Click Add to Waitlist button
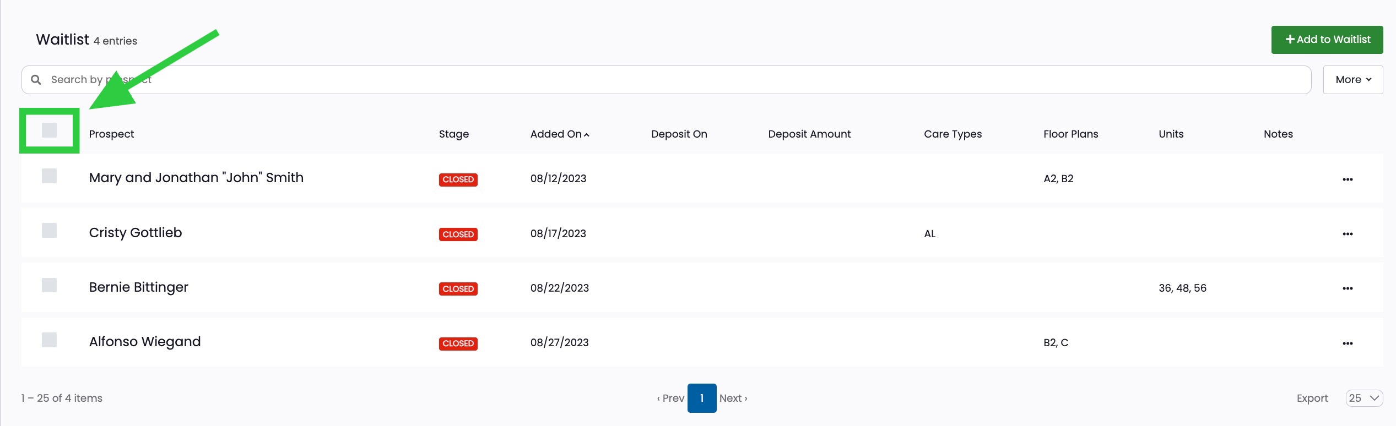Image resolution: width=1396 pixels, height=426 pixels. point(1327,40)
